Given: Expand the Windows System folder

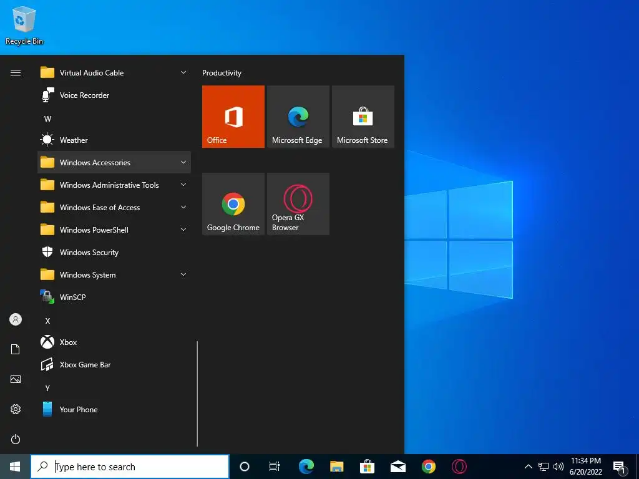Looking at the screenshot, I should coord(114,275).
